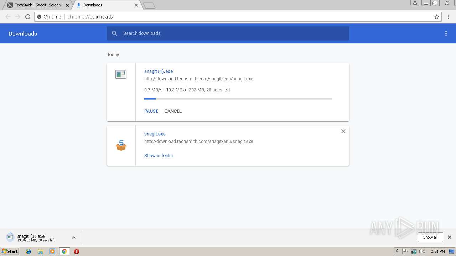Open the media player icon in the taskbar
Screen dimensions: 456x256
tap(52, 251)
